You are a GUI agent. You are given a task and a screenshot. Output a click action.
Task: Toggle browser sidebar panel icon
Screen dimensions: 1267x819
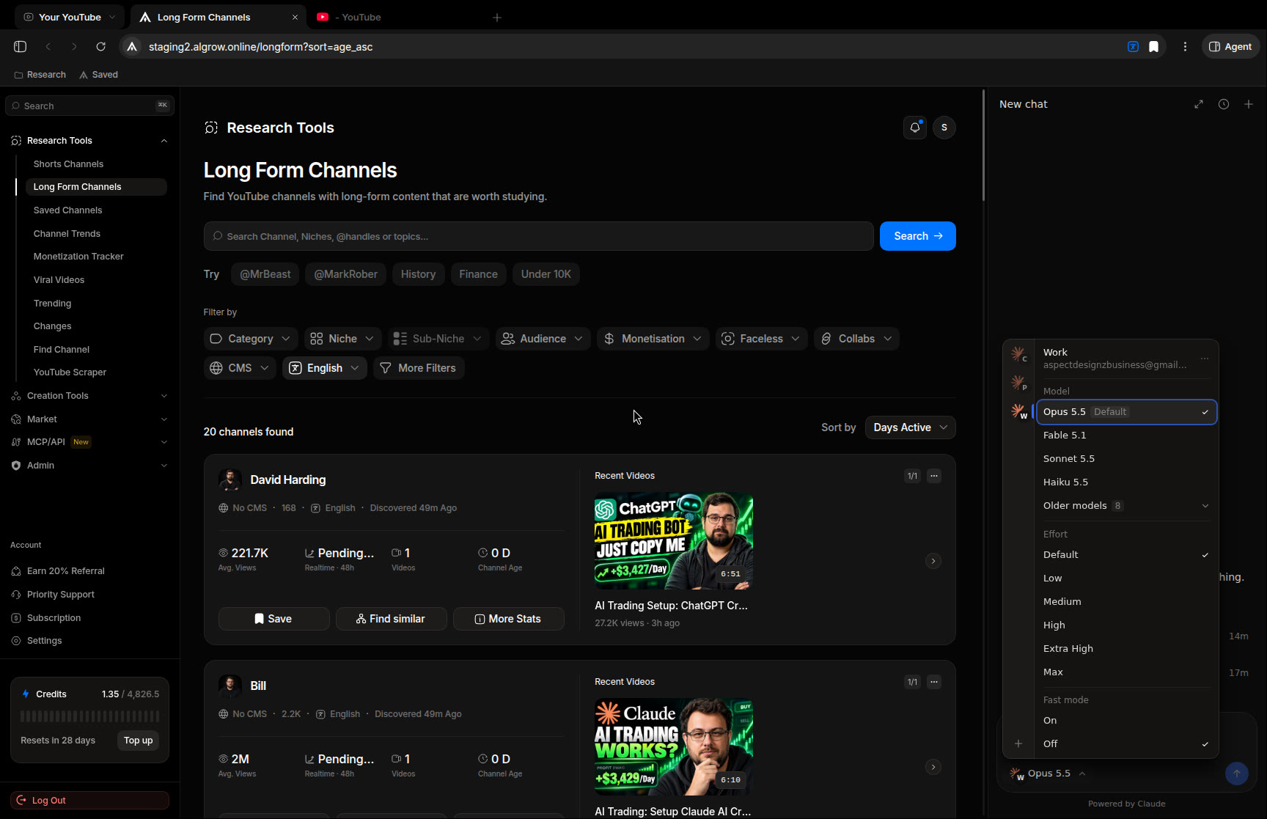(21, 47)
